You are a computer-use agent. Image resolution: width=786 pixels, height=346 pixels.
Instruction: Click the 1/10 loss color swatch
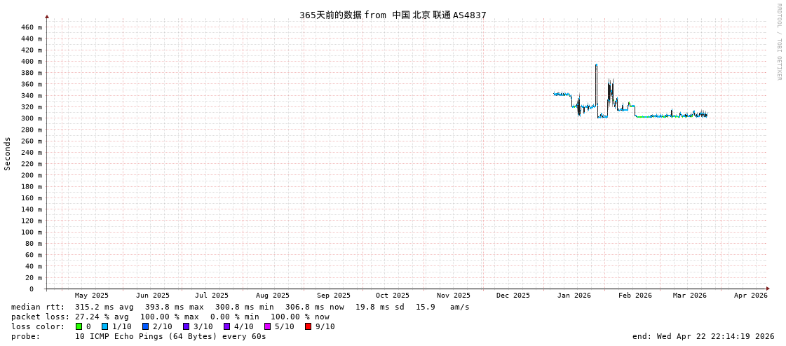tap(104, 326)
